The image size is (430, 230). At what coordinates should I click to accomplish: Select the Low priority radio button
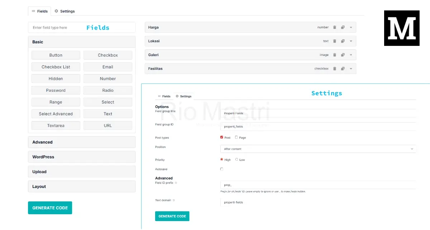click(x=236, y=160)
